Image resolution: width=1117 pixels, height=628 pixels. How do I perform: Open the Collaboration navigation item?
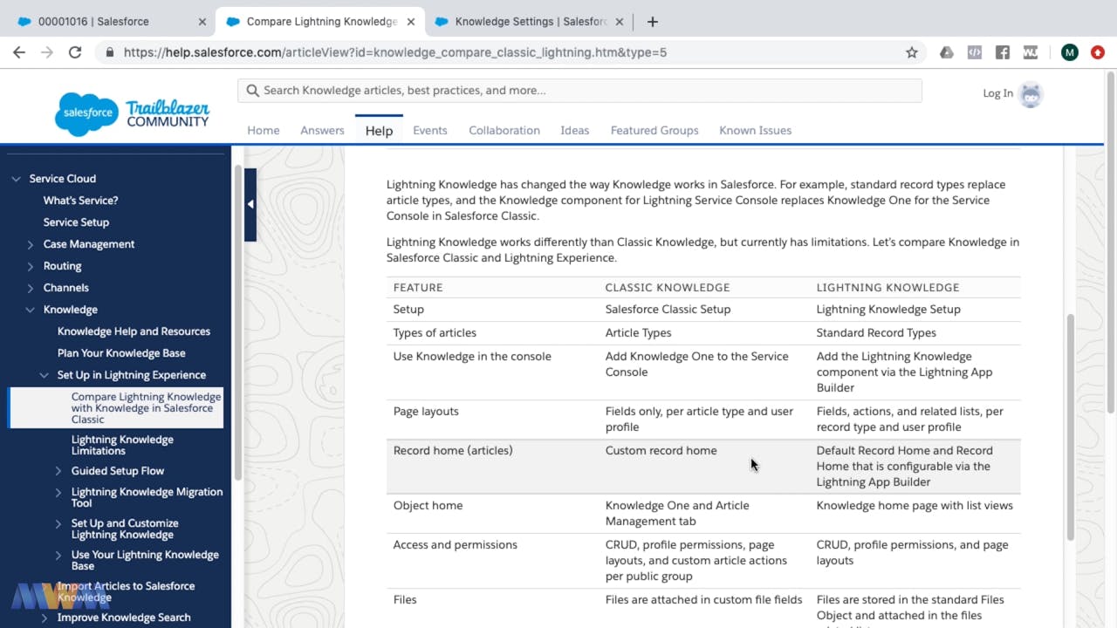[504, 130]
